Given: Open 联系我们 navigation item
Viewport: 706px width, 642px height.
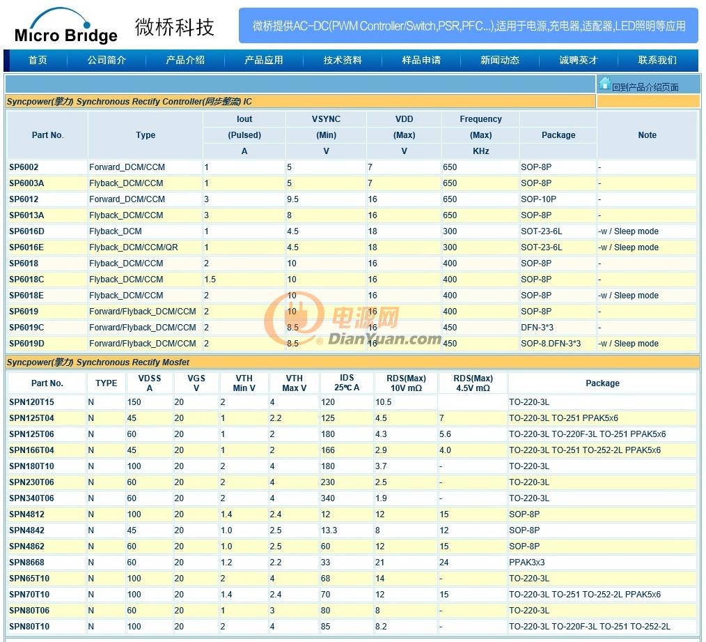Looking at the screenshot, I should pyautogui.click(x=657, y=60).
